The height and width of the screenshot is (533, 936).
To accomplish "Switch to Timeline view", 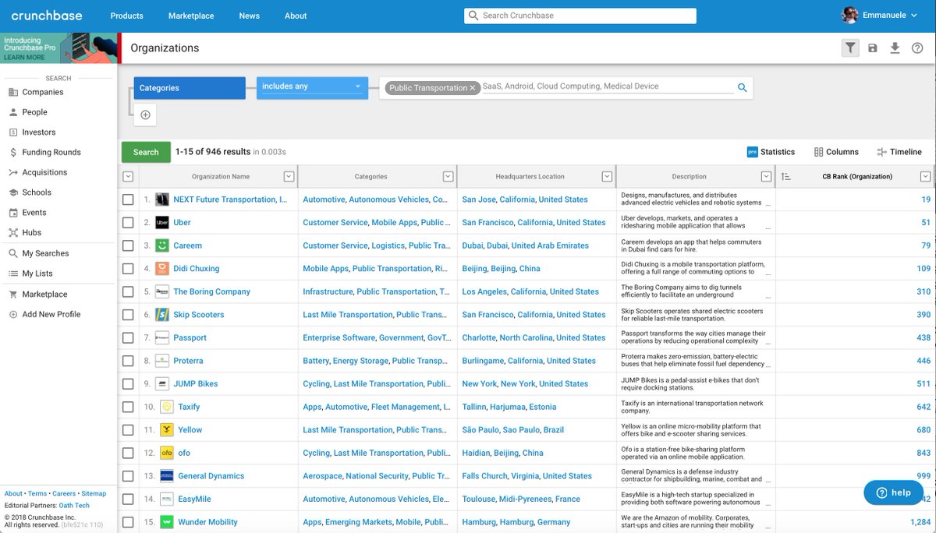I will pyautogui.click(x=899, y=152).
